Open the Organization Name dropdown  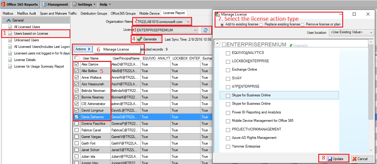(x=188, y=22)
